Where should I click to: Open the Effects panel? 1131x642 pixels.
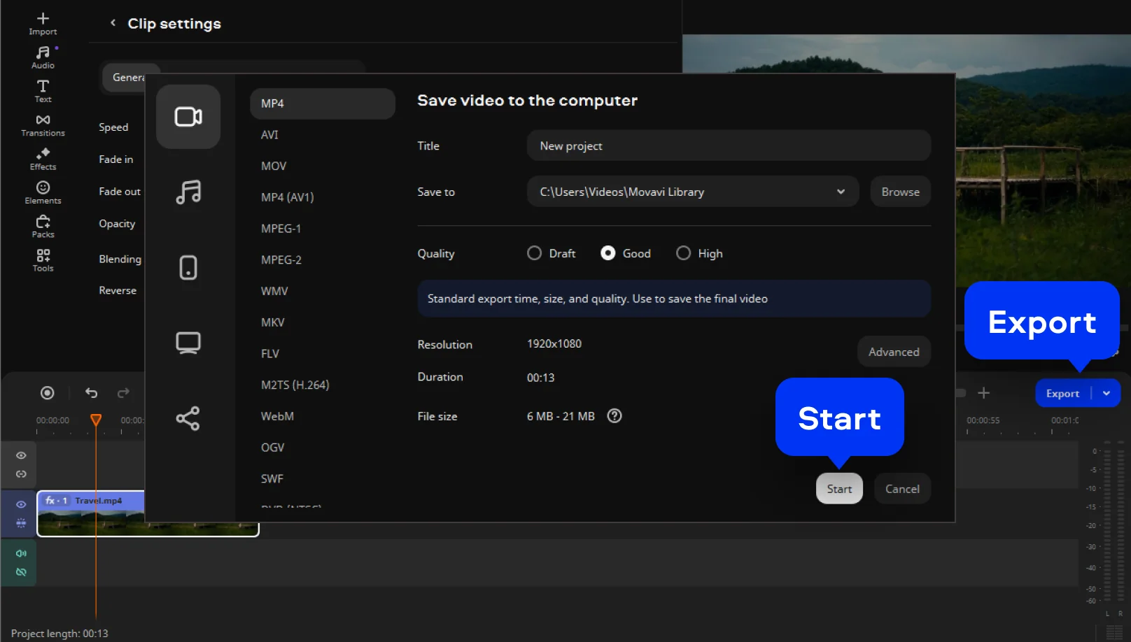coord(43,159)
